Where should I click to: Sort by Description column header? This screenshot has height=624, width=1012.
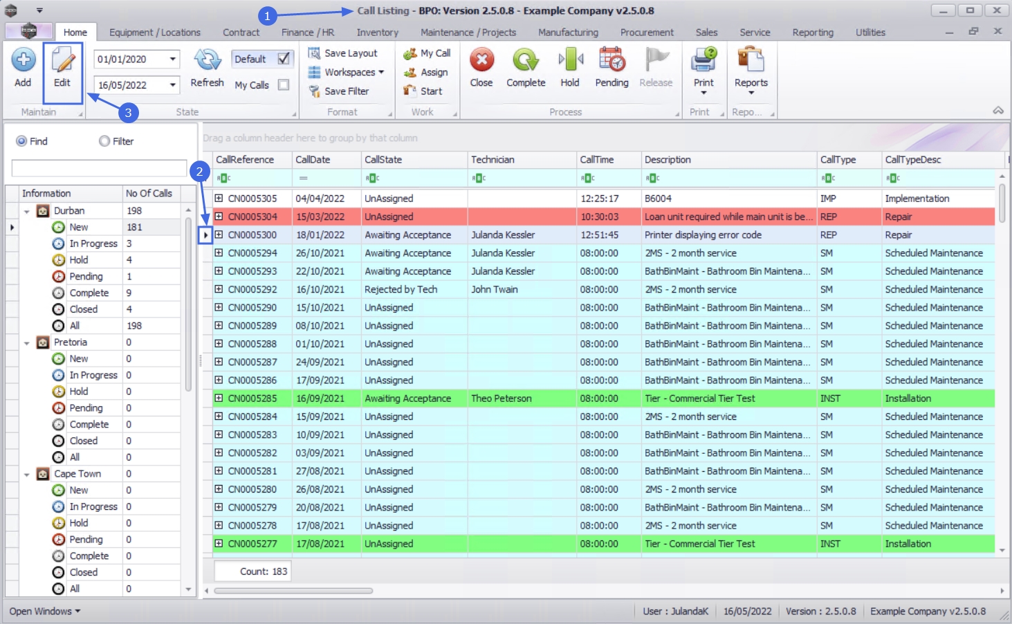coord(729,160)
